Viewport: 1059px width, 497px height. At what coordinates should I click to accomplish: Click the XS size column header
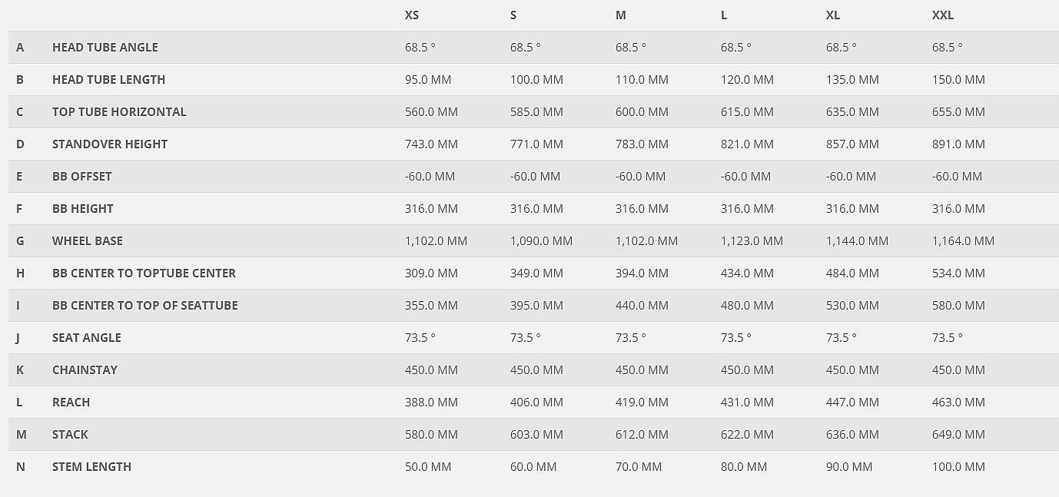pyautogui.click(x=412, y=15)
